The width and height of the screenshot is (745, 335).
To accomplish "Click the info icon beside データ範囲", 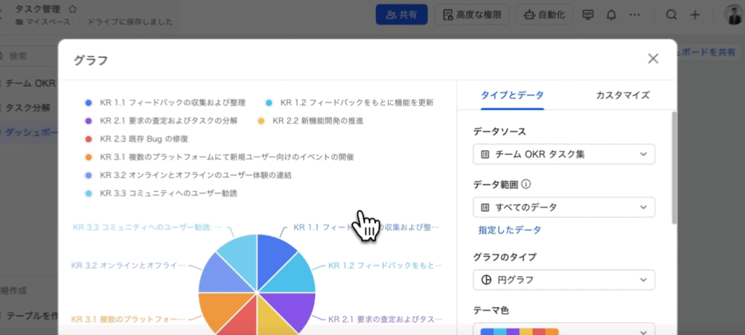I will [x=526, y=185].
